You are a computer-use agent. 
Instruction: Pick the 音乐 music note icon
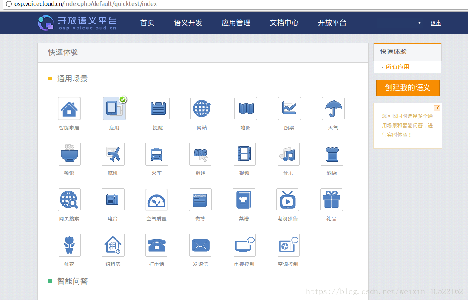288,154
